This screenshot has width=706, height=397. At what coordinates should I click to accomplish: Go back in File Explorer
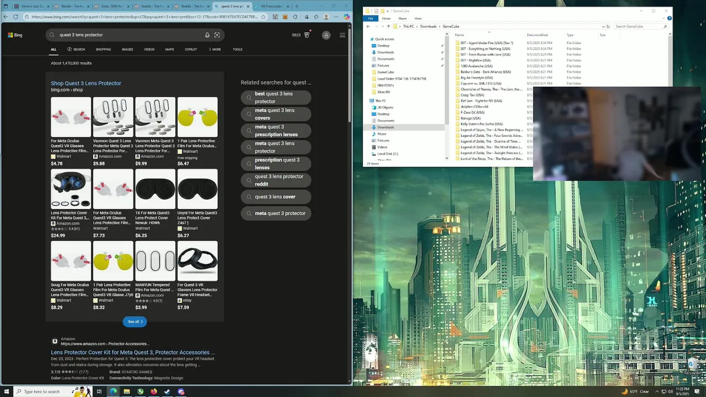tap(368, 26)
